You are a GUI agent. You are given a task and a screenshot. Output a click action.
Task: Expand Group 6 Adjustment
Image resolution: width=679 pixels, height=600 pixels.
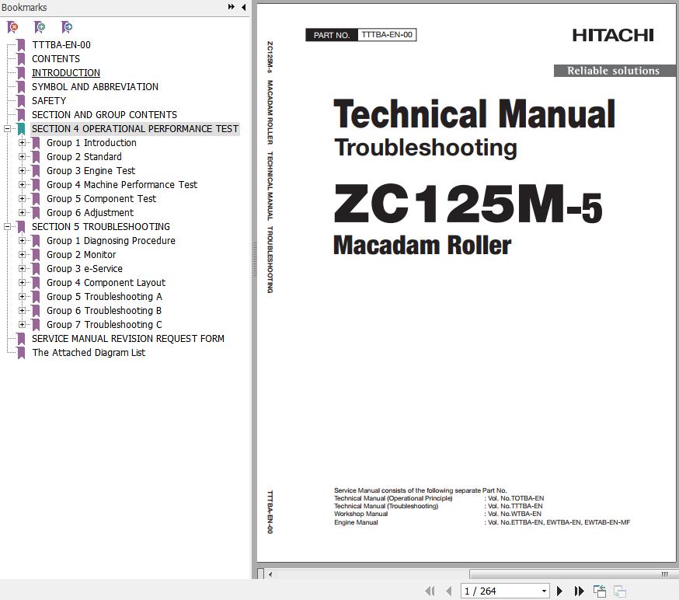tap(22, 213)
